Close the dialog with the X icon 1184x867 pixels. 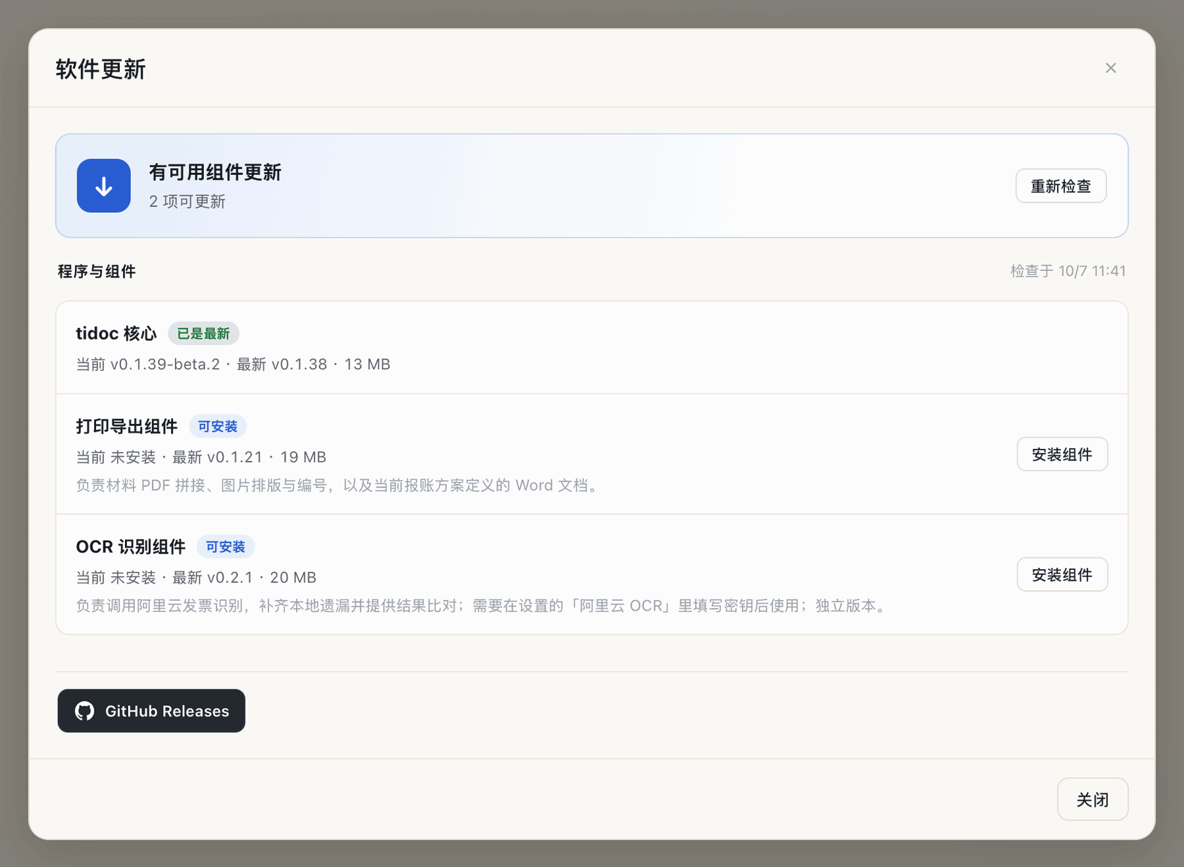point(1111,68)
